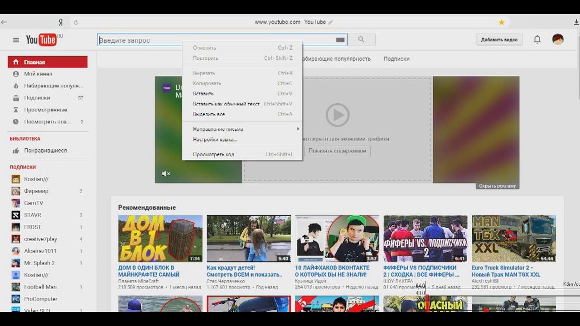
Task: Click the flame icon for trending
Action: coord(16,86)
